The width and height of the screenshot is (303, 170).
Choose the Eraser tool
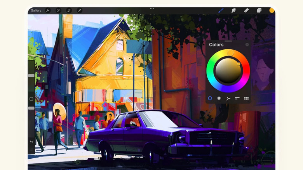(246, 10)
